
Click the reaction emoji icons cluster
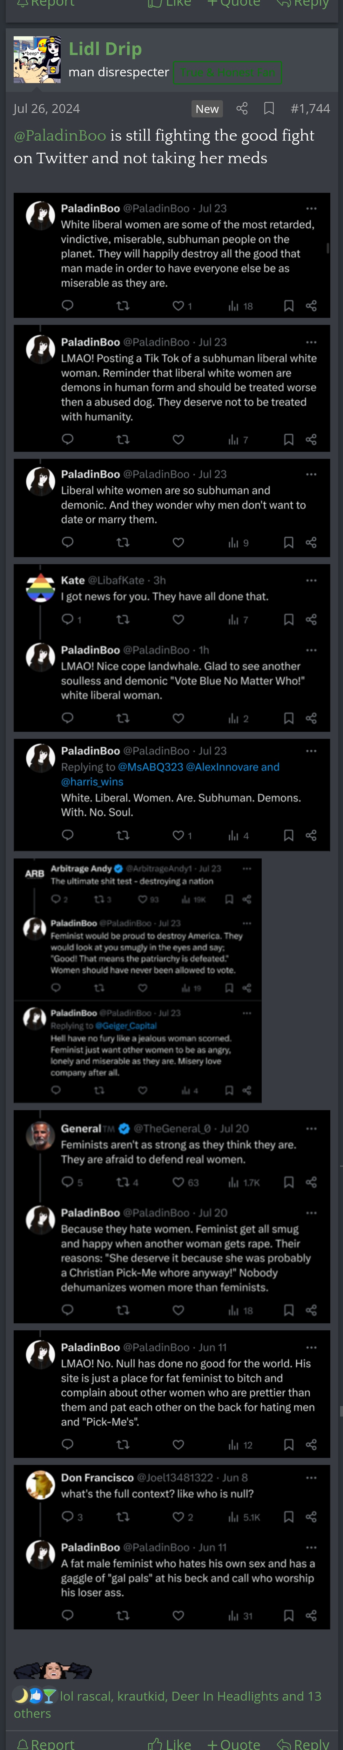[35, 1696]
